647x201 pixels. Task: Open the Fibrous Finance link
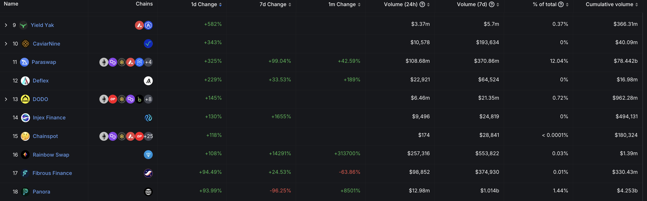click(x=52, y=173)
